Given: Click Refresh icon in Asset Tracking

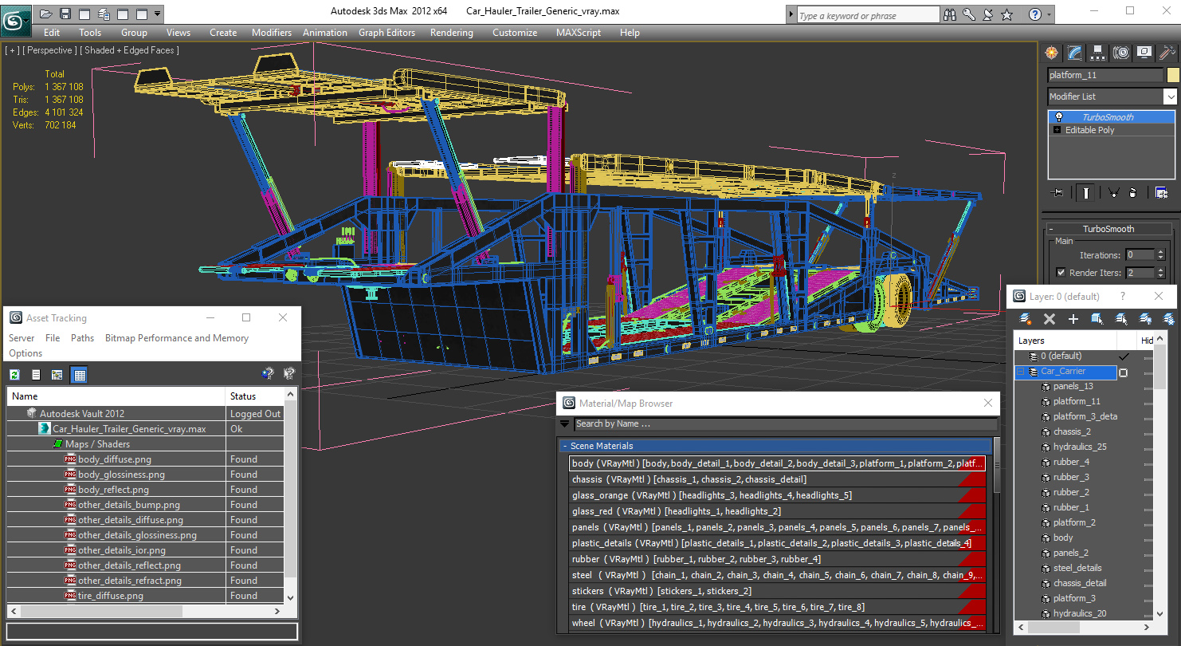Looking at the screenshot, I should tap(14, 374).
